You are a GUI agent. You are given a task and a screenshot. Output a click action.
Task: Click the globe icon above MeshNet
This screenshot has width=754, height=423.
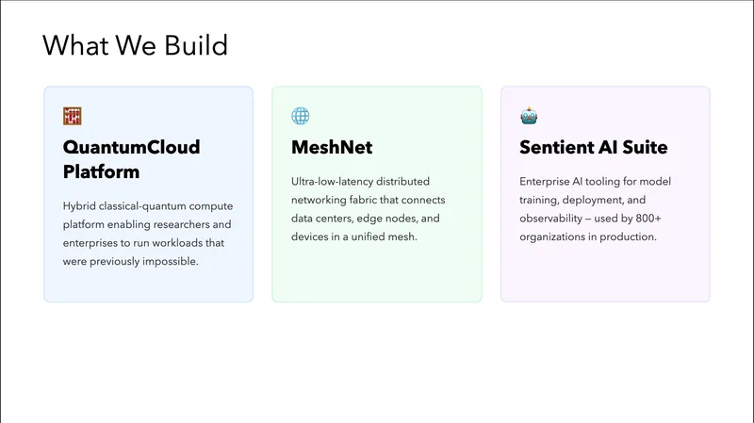point(300,116)
